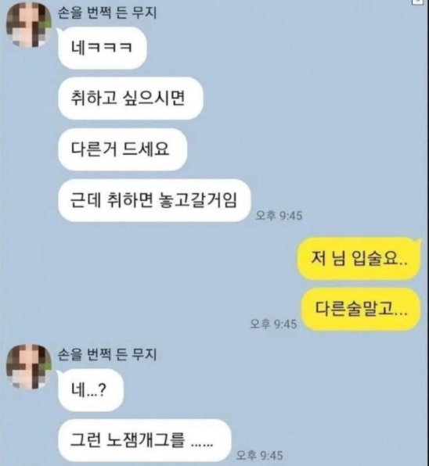Click the 근데 취하면 놓고갈거임 message bubble
This screenshot has width=429, height=466.
click(154, 200)
